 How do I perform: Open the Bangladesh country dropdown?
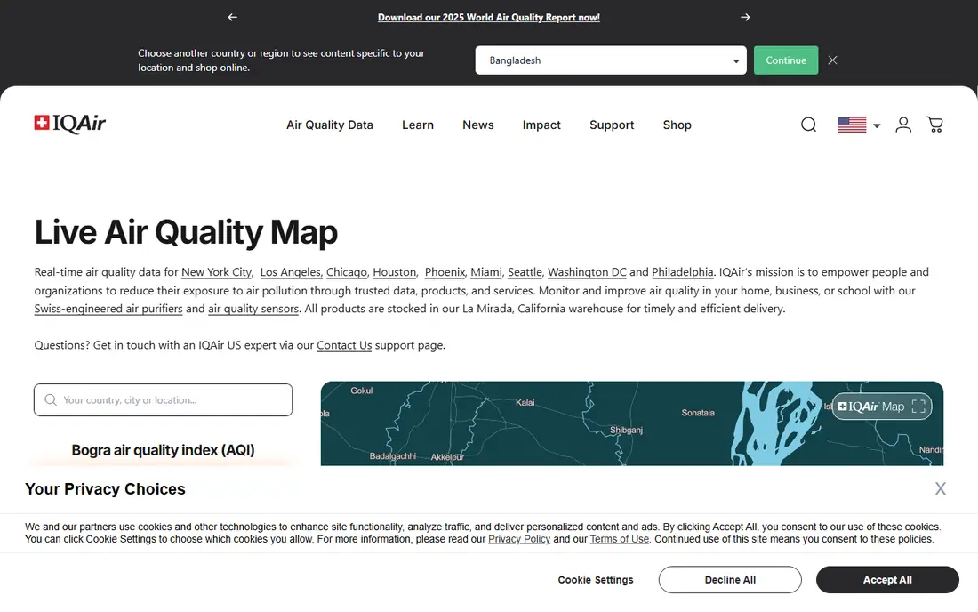point(611,60)
